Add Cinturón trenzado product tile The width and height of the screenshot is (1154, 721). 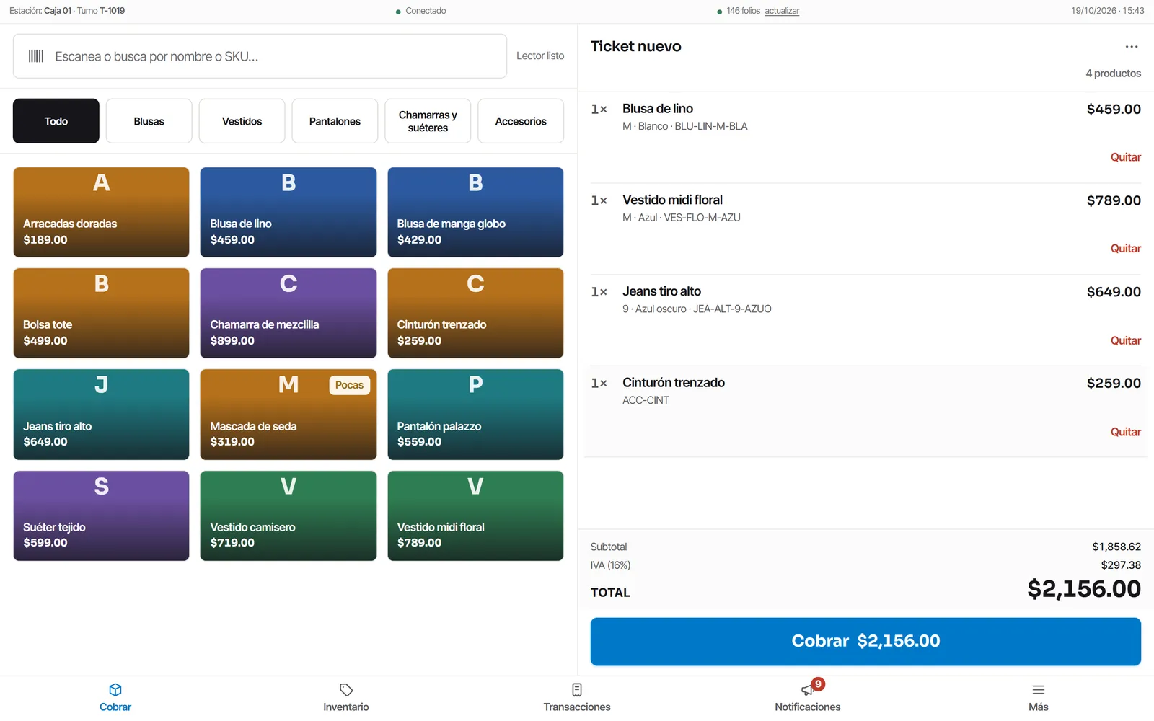(475, 314)
